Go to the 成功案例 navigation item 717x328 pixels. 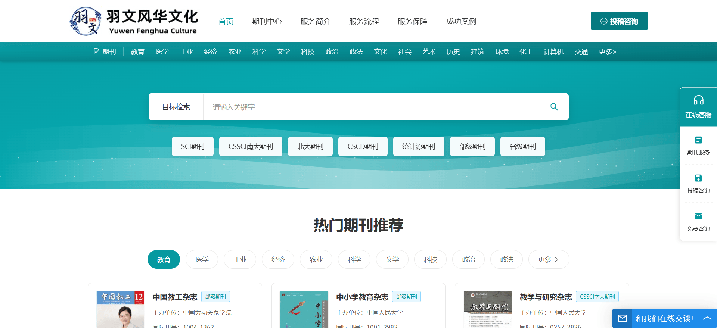[x=461, y=21]
